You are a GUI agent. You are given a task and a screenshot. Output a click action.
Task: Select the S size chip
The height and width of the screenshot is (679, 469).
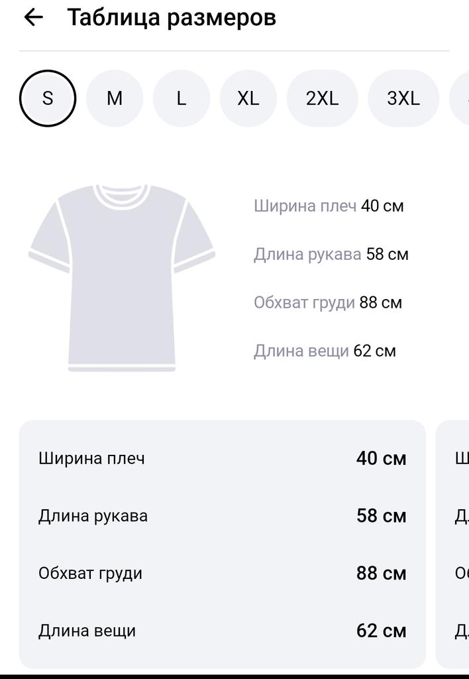[x=48, y=98]
